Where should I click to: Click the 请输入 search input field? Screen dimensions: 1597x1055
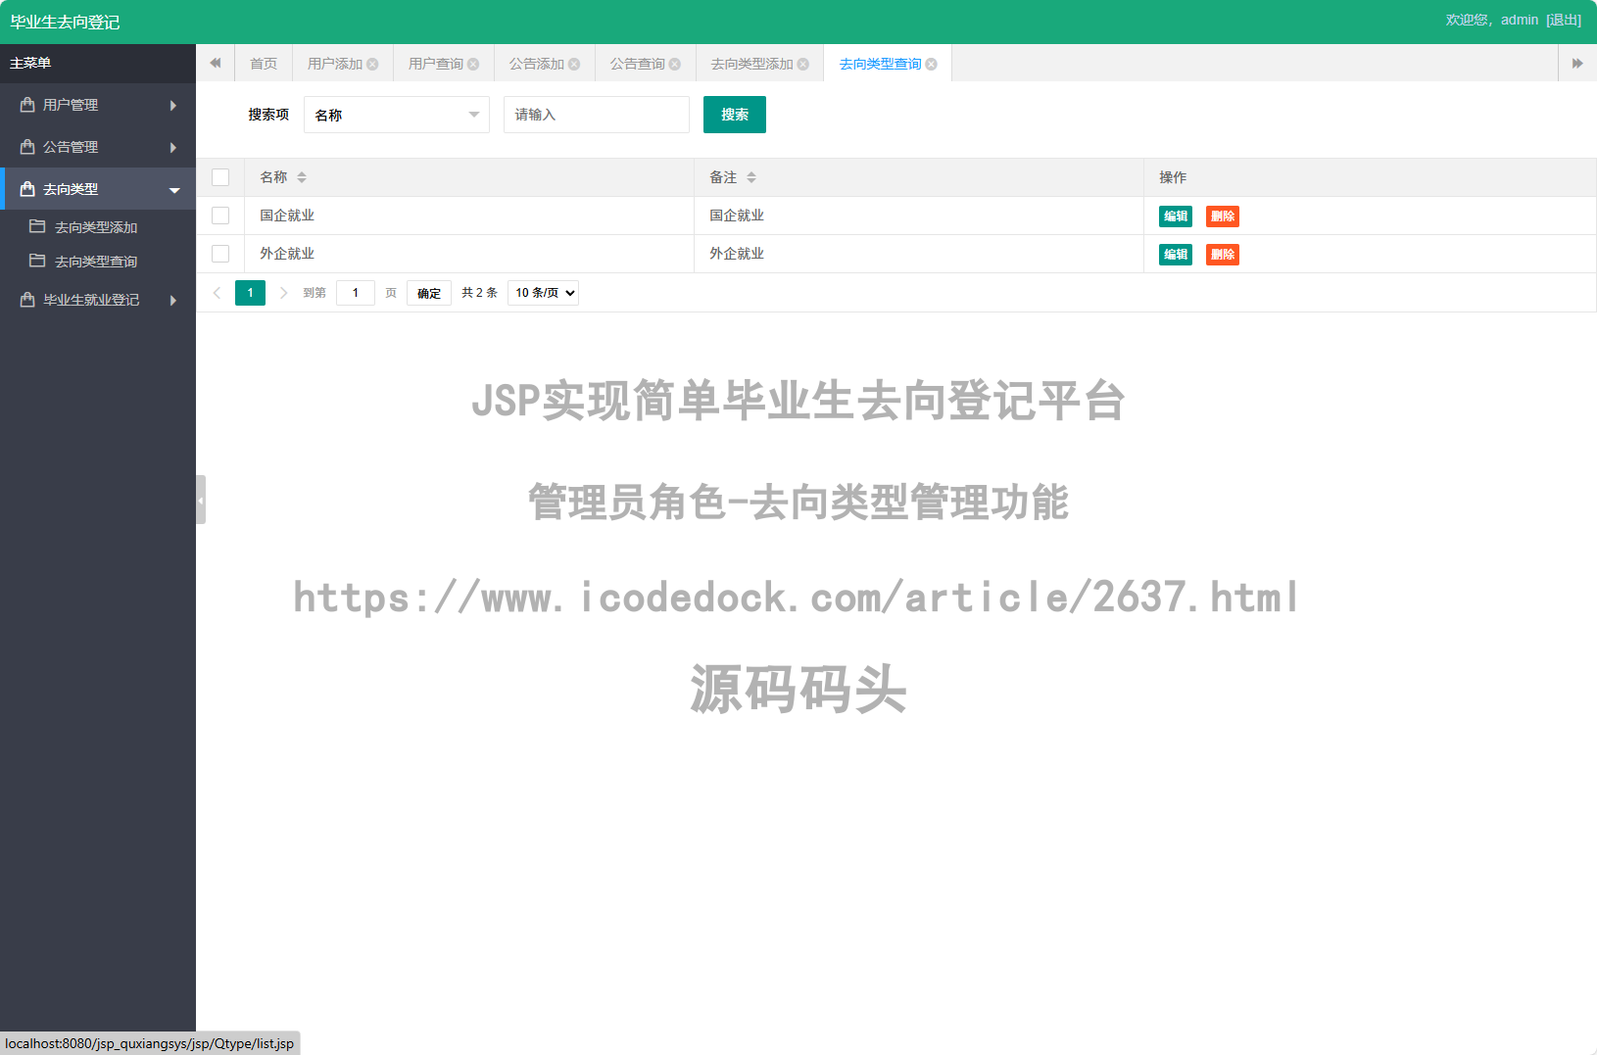click(596, 115)
